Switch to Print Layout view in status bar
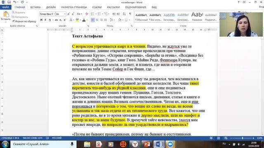 [219, 138]
